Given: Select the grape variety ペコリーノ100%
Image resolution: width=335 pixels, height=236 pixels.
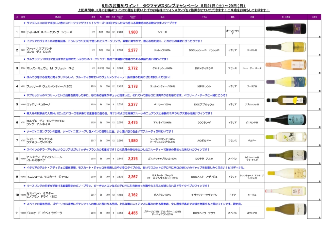Looking at the screenshot, I should click(162, 105).
